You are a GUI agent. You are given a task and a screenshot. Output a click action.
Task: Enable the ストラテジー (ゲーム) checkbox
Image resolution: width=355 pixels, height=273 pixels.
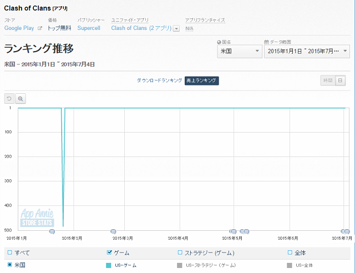pos(180,252)
